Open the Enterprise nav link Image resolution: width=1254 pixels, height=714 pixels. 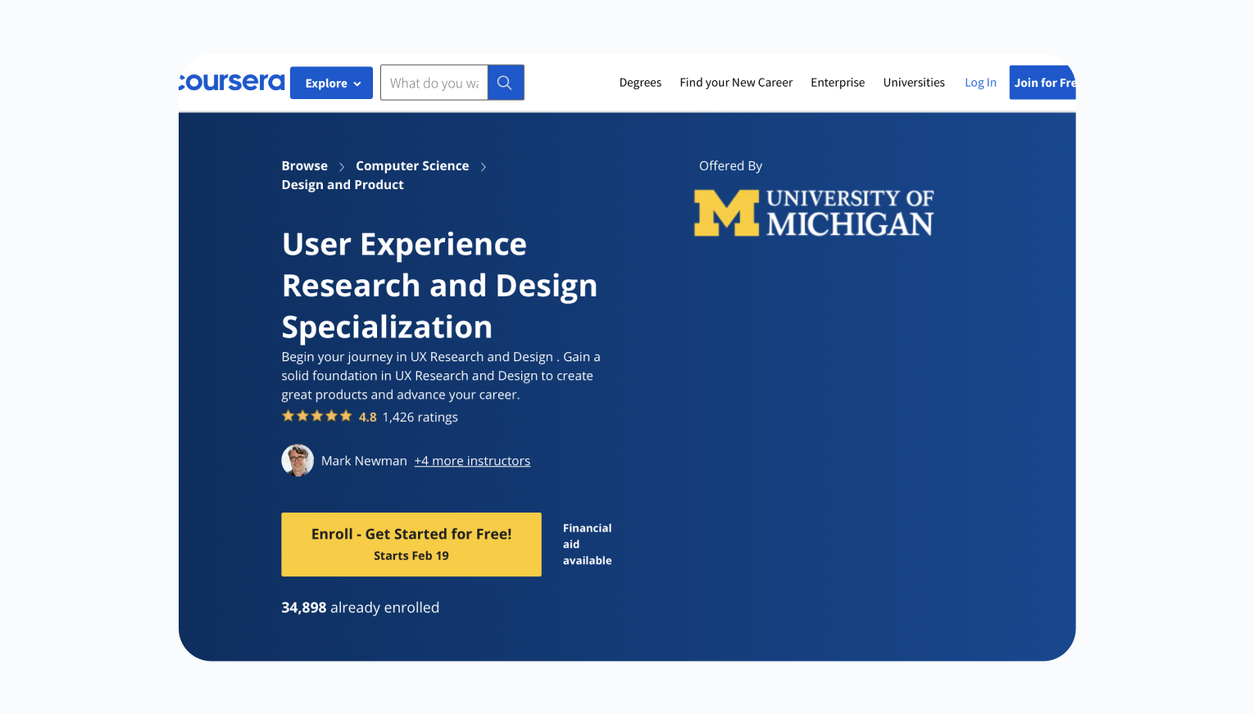point(838,83)
